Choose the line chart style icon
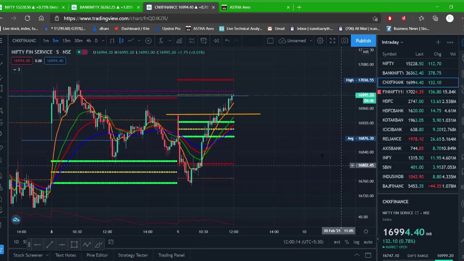Image resolution: width=464 pixels, height=261 pixels. coord(130,41)
